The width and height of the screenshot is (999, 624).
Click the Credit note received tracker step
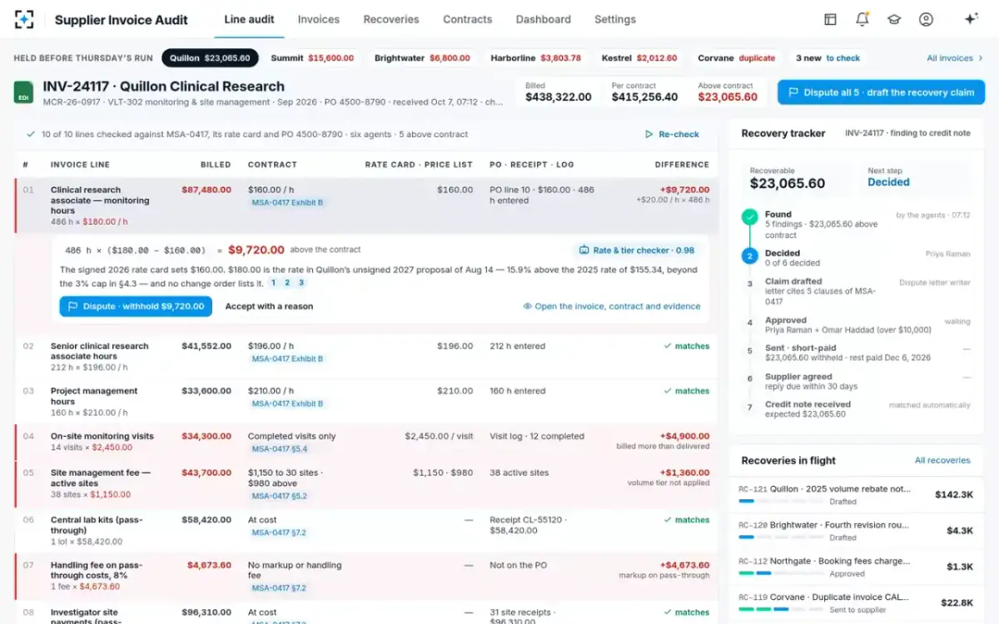857,409
